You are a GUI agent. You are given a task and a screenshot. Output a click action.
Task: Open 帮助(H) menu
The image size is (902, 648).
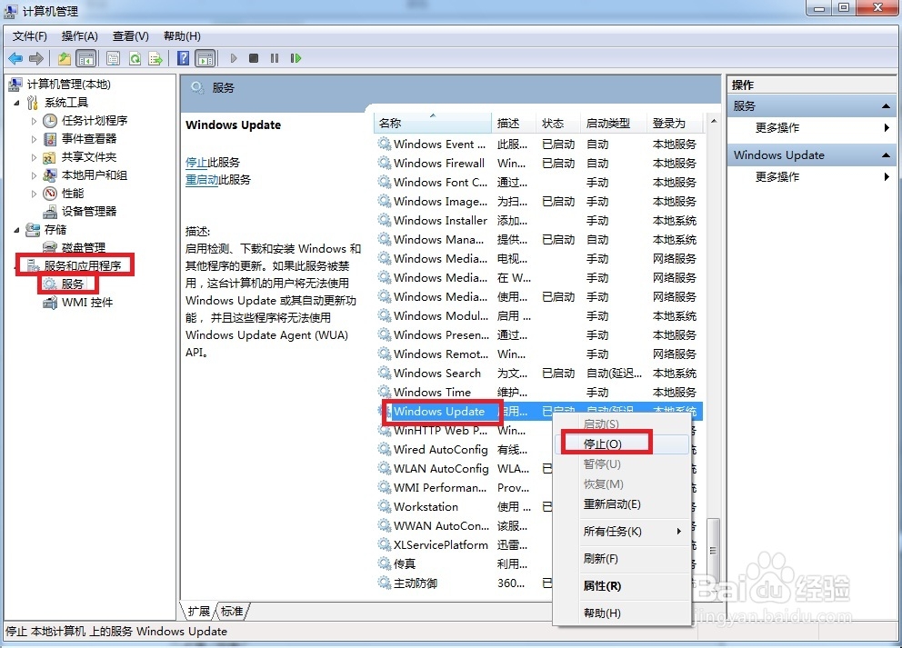coord(182,36)
